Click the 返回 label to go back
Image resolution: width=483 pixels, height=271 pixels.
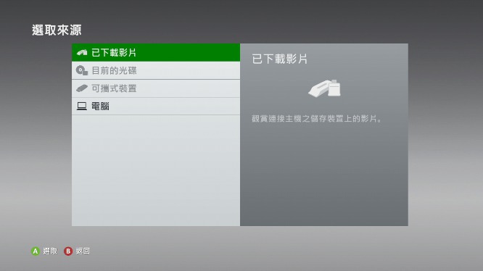[x=83, y=251]
